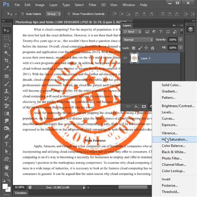Select the History Brush tool

coord(6,98)
